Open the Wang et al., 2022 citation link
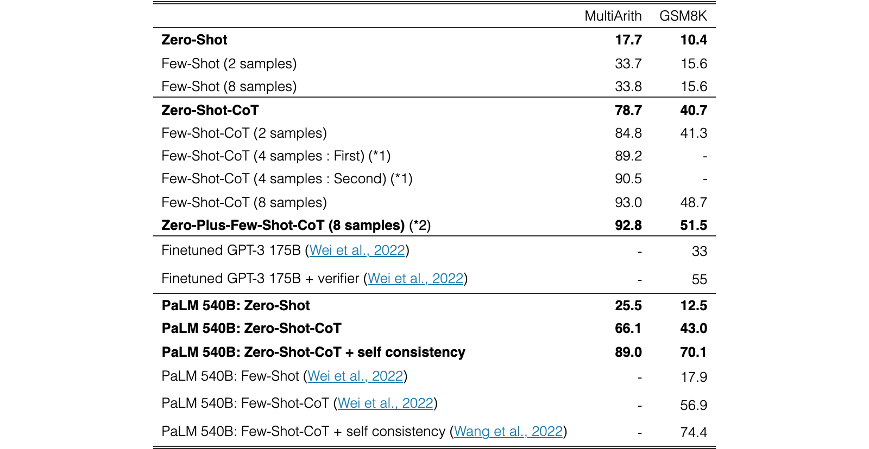The image size is (869, 449). (508, 432)
